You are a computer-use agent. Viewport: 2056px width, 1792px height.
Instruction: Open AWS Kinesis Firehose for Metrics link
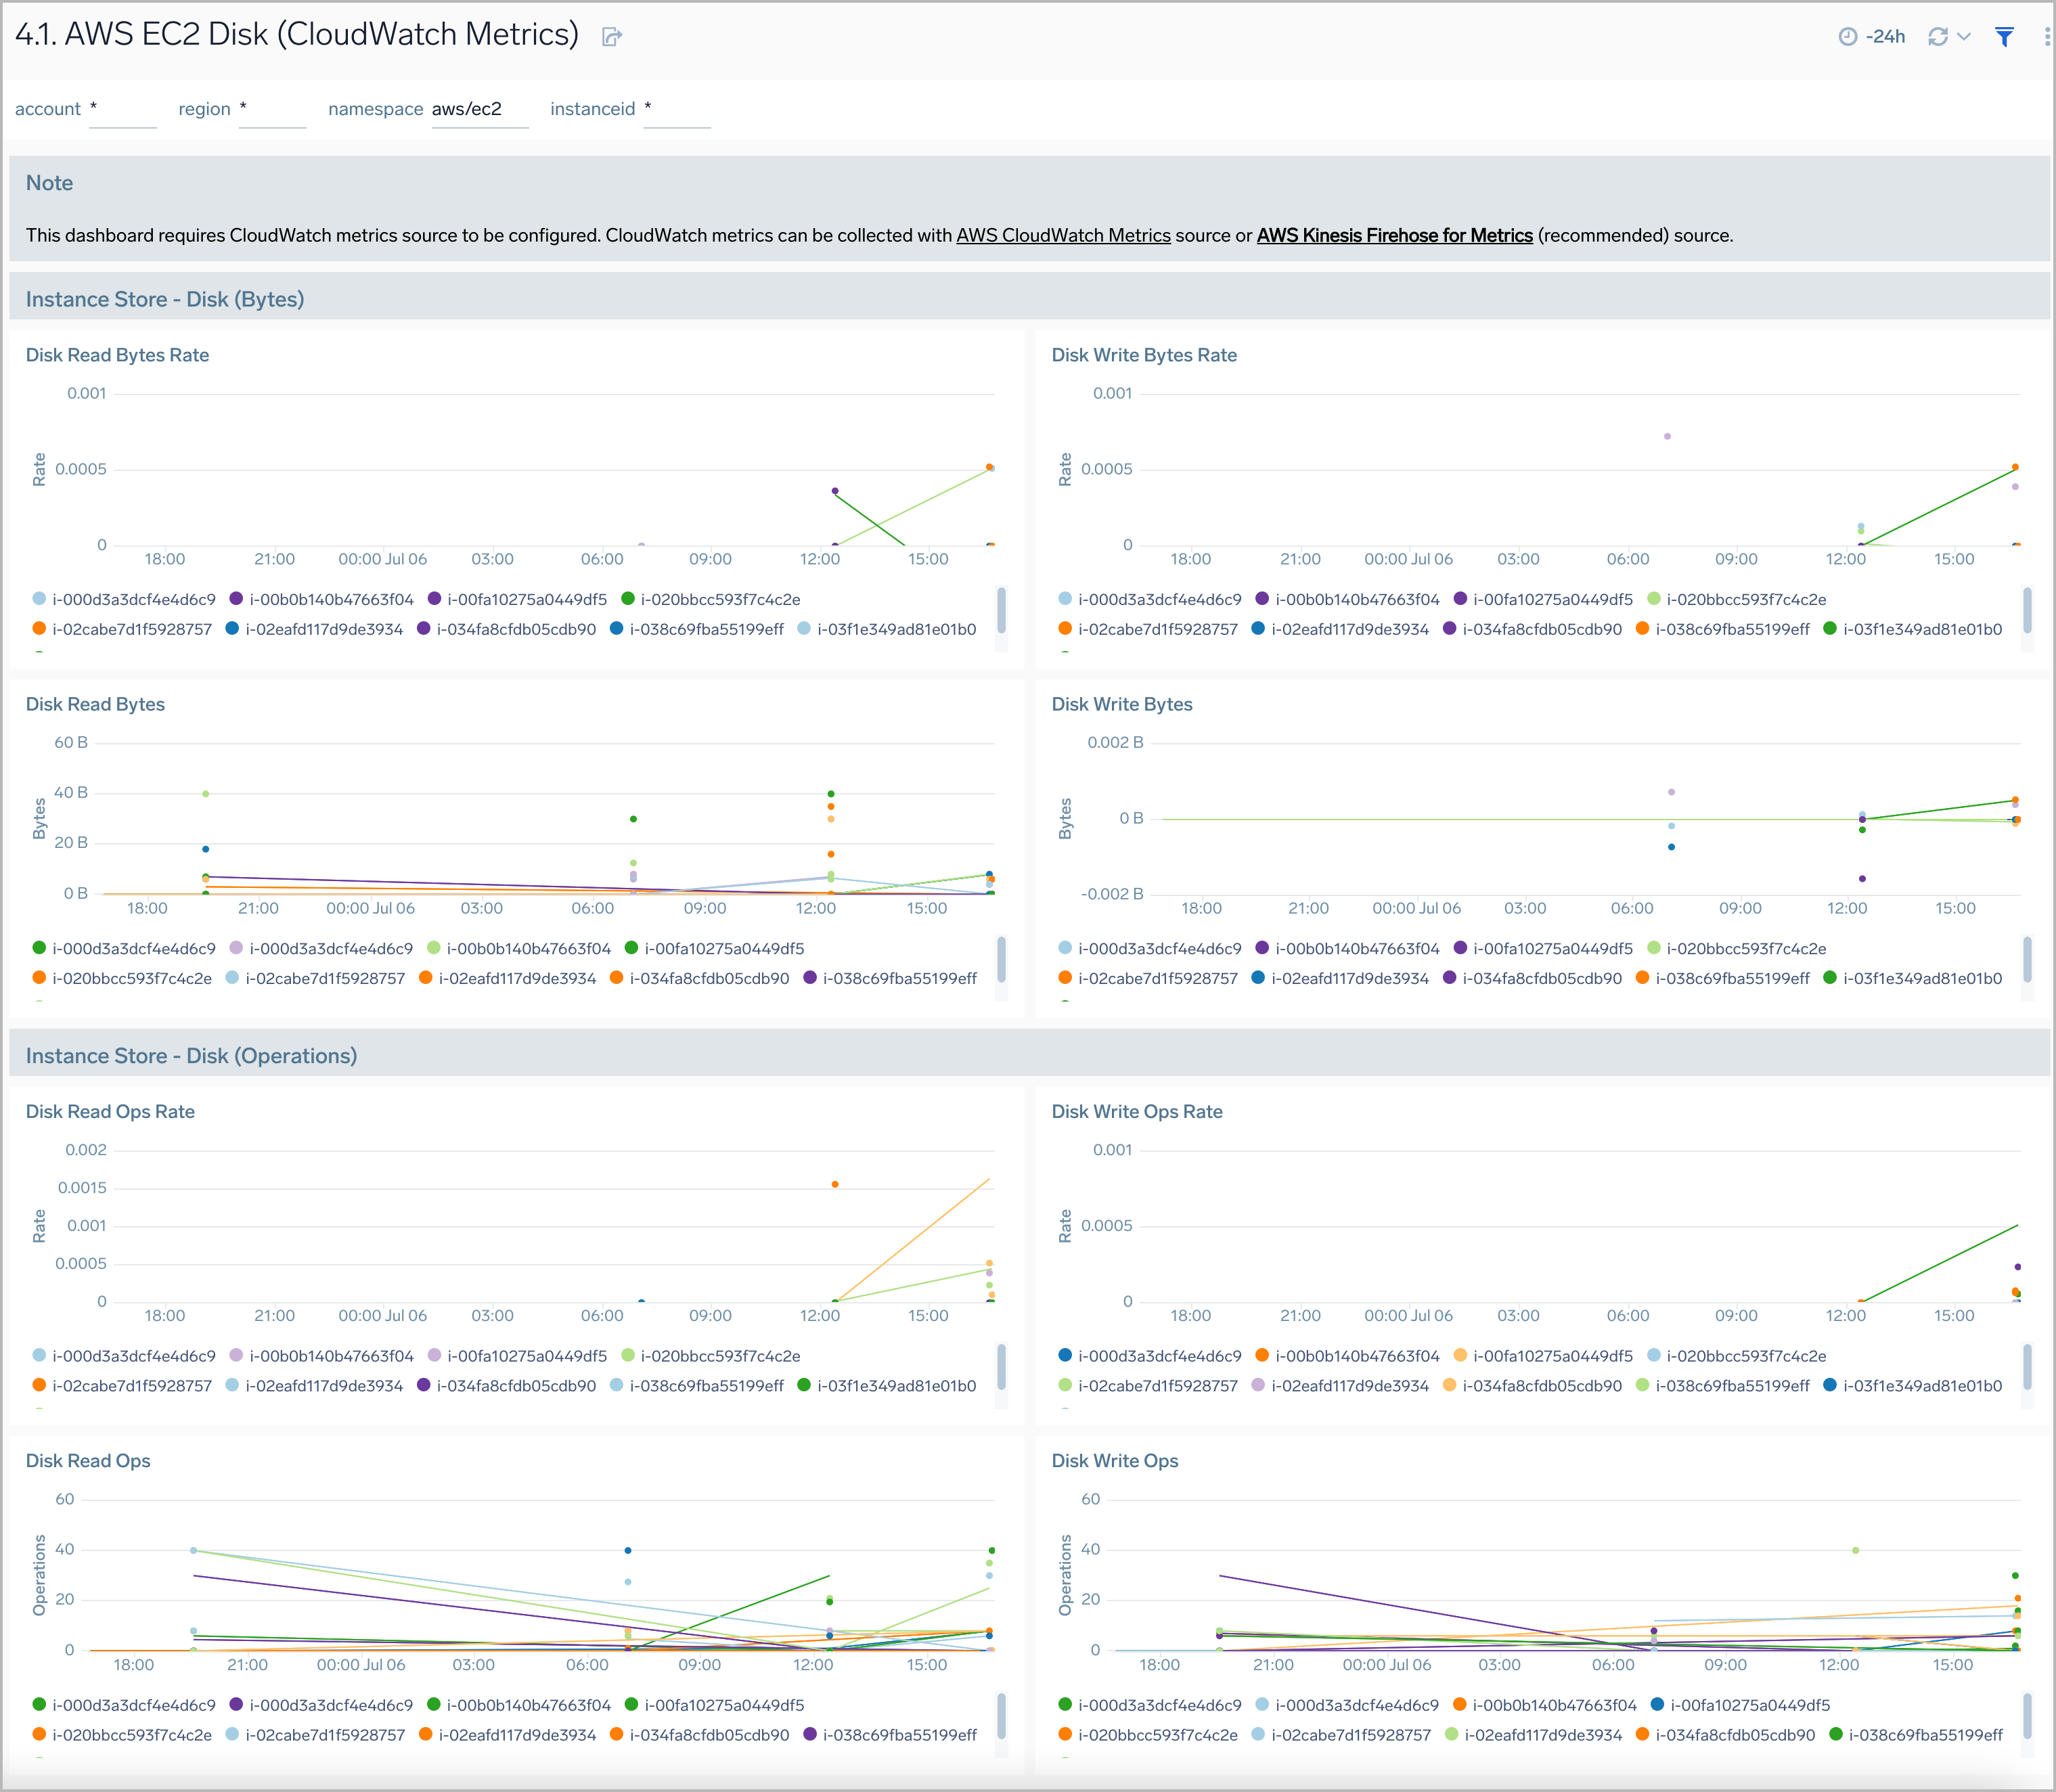1394,236
